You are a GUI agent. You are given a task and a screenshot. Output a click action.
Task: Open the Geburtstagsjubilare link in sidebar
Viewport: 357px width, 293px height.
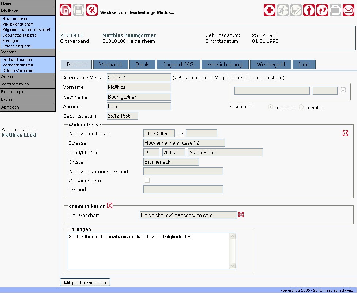click(x=19, y=35)
